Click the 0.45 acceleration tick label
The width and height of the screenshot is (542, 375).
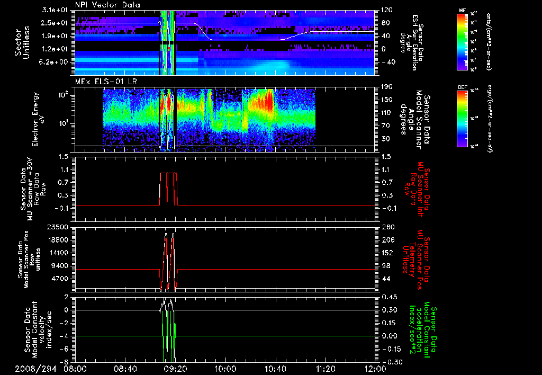389,297
